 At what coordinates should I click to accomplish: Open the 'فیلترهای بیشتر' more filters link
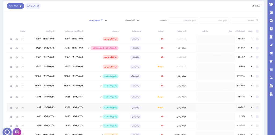pos(95,20)
